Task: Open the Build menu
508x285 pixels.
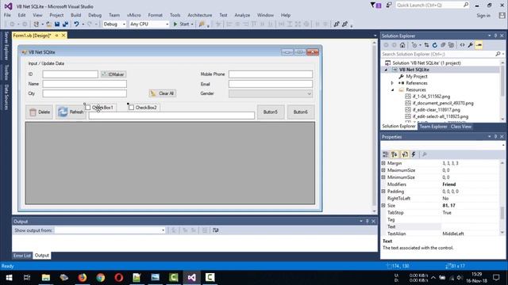Action: point(76,15)
